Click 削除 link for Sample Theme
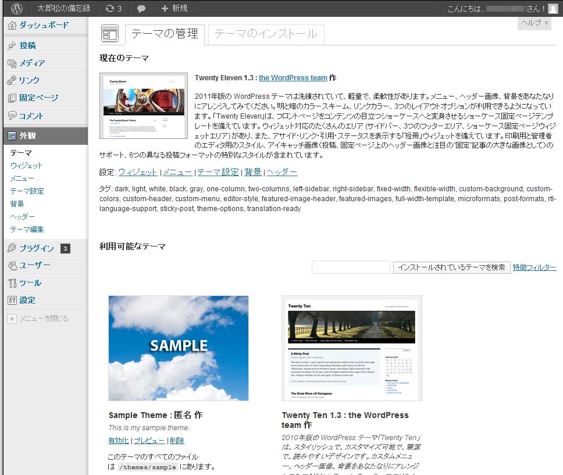 177,441
